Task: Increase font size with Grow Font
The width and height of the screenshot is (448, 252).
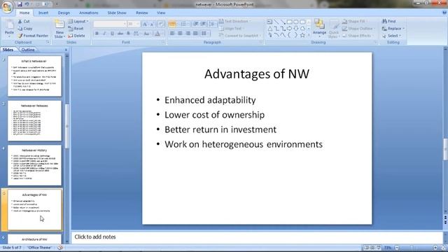Action: pos(145,24)
